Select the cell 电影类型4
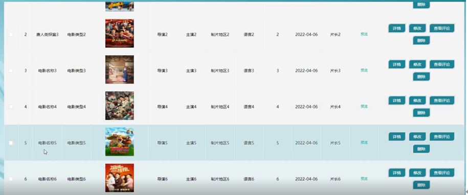 point(76,107)
